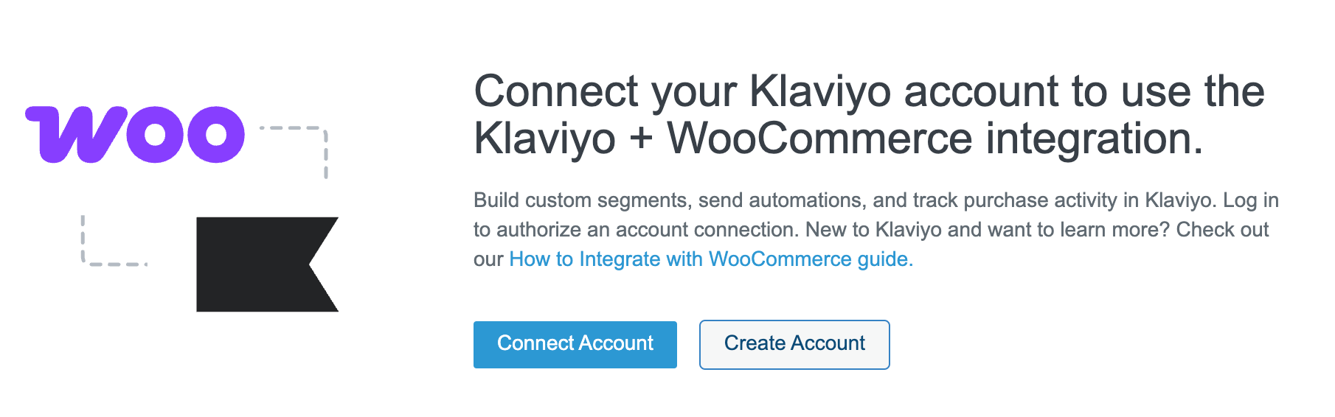The image size is (1335, 417).
Task: Click the last o of the Woo logo
Action: point(215,135)
